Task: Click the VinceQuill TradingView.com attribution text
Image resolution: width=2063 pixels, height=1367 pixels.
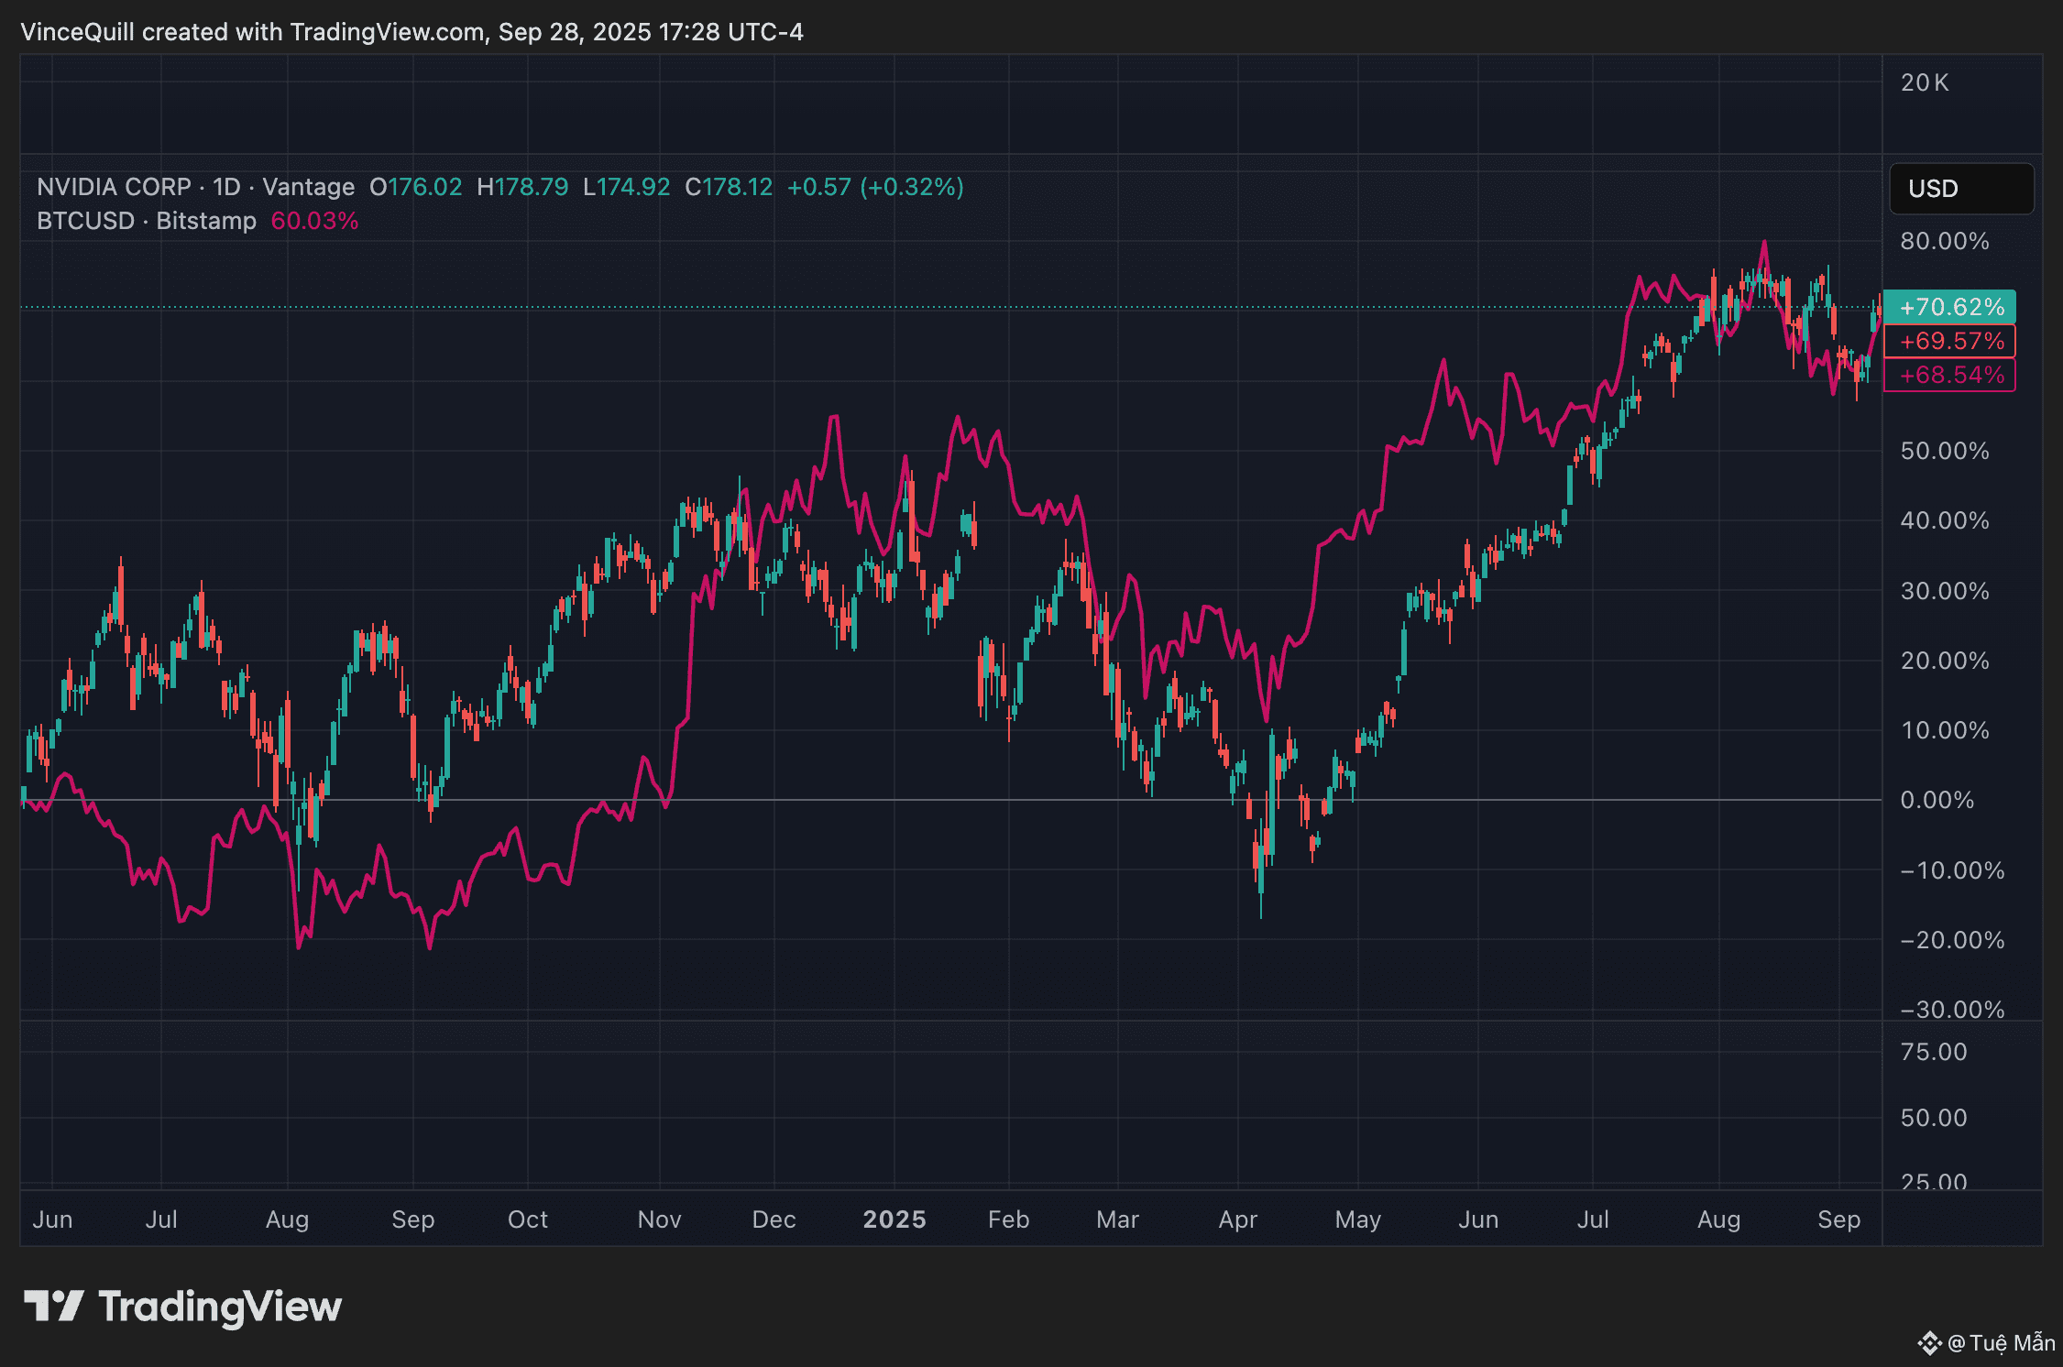Action: point(412,32)
